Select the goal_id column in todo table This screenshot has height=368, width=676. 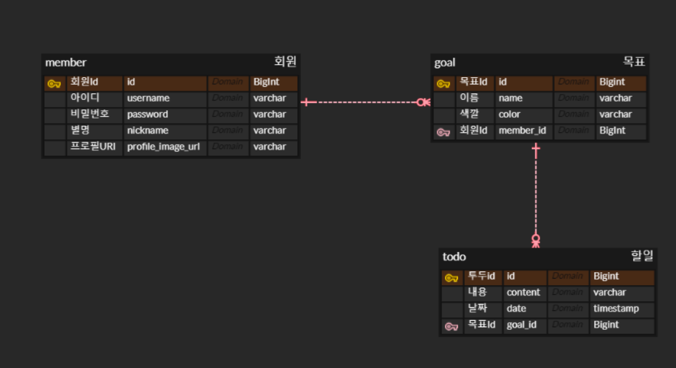pyautogui.click(x=525, y=325)
